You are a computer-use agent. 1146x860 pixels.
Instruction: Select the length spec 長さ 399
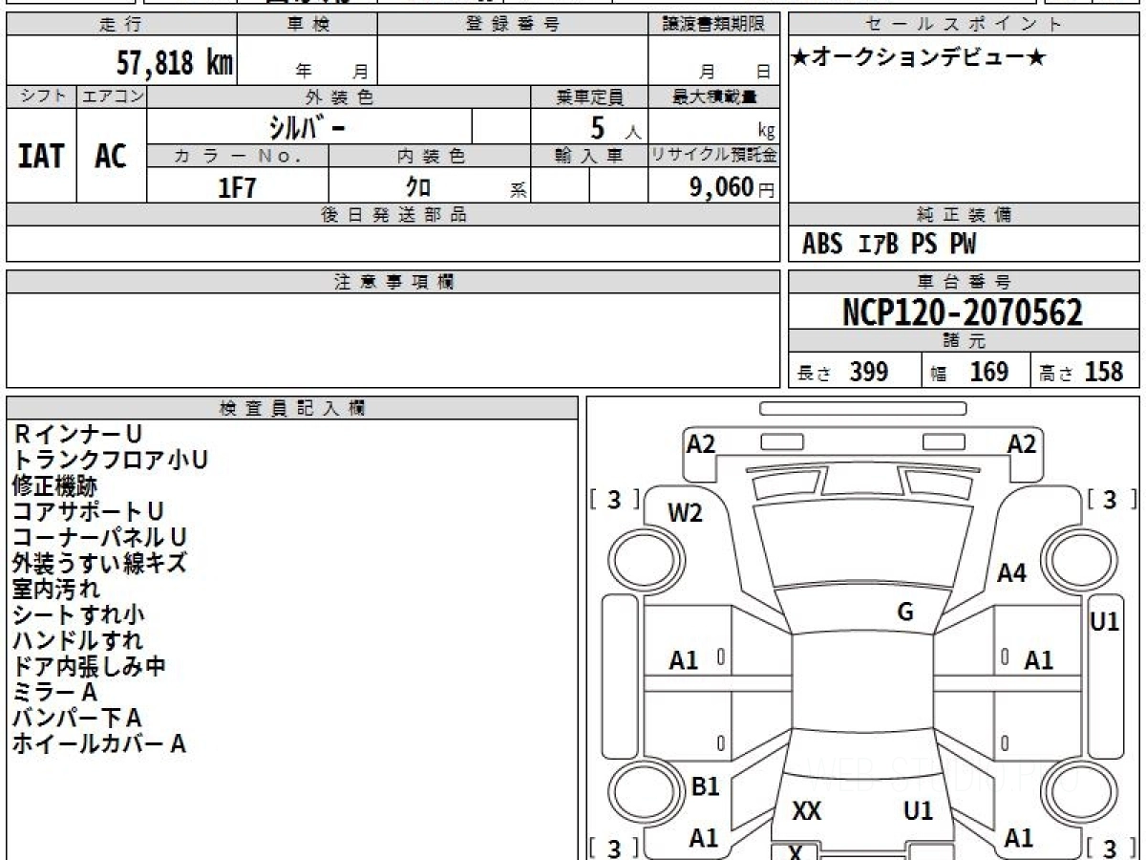pos(842,372)
